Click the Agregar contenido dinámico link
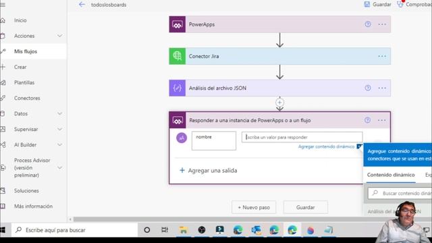 (326, 146)
